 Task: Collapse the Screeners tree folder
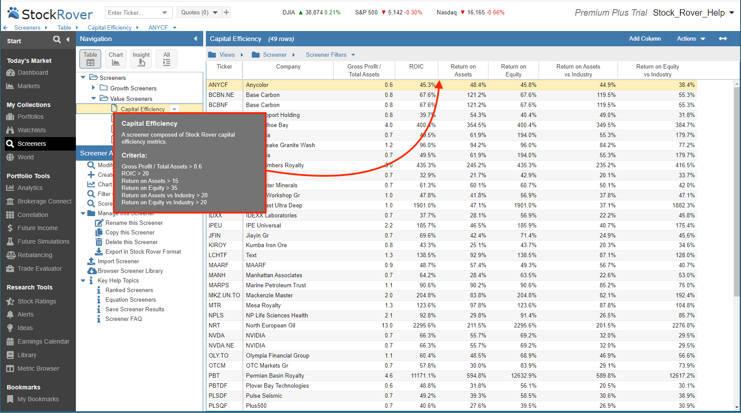tap(83, 77)
